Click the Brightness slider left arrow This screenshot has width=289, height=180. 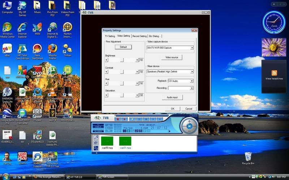click(x=106, y=60)
